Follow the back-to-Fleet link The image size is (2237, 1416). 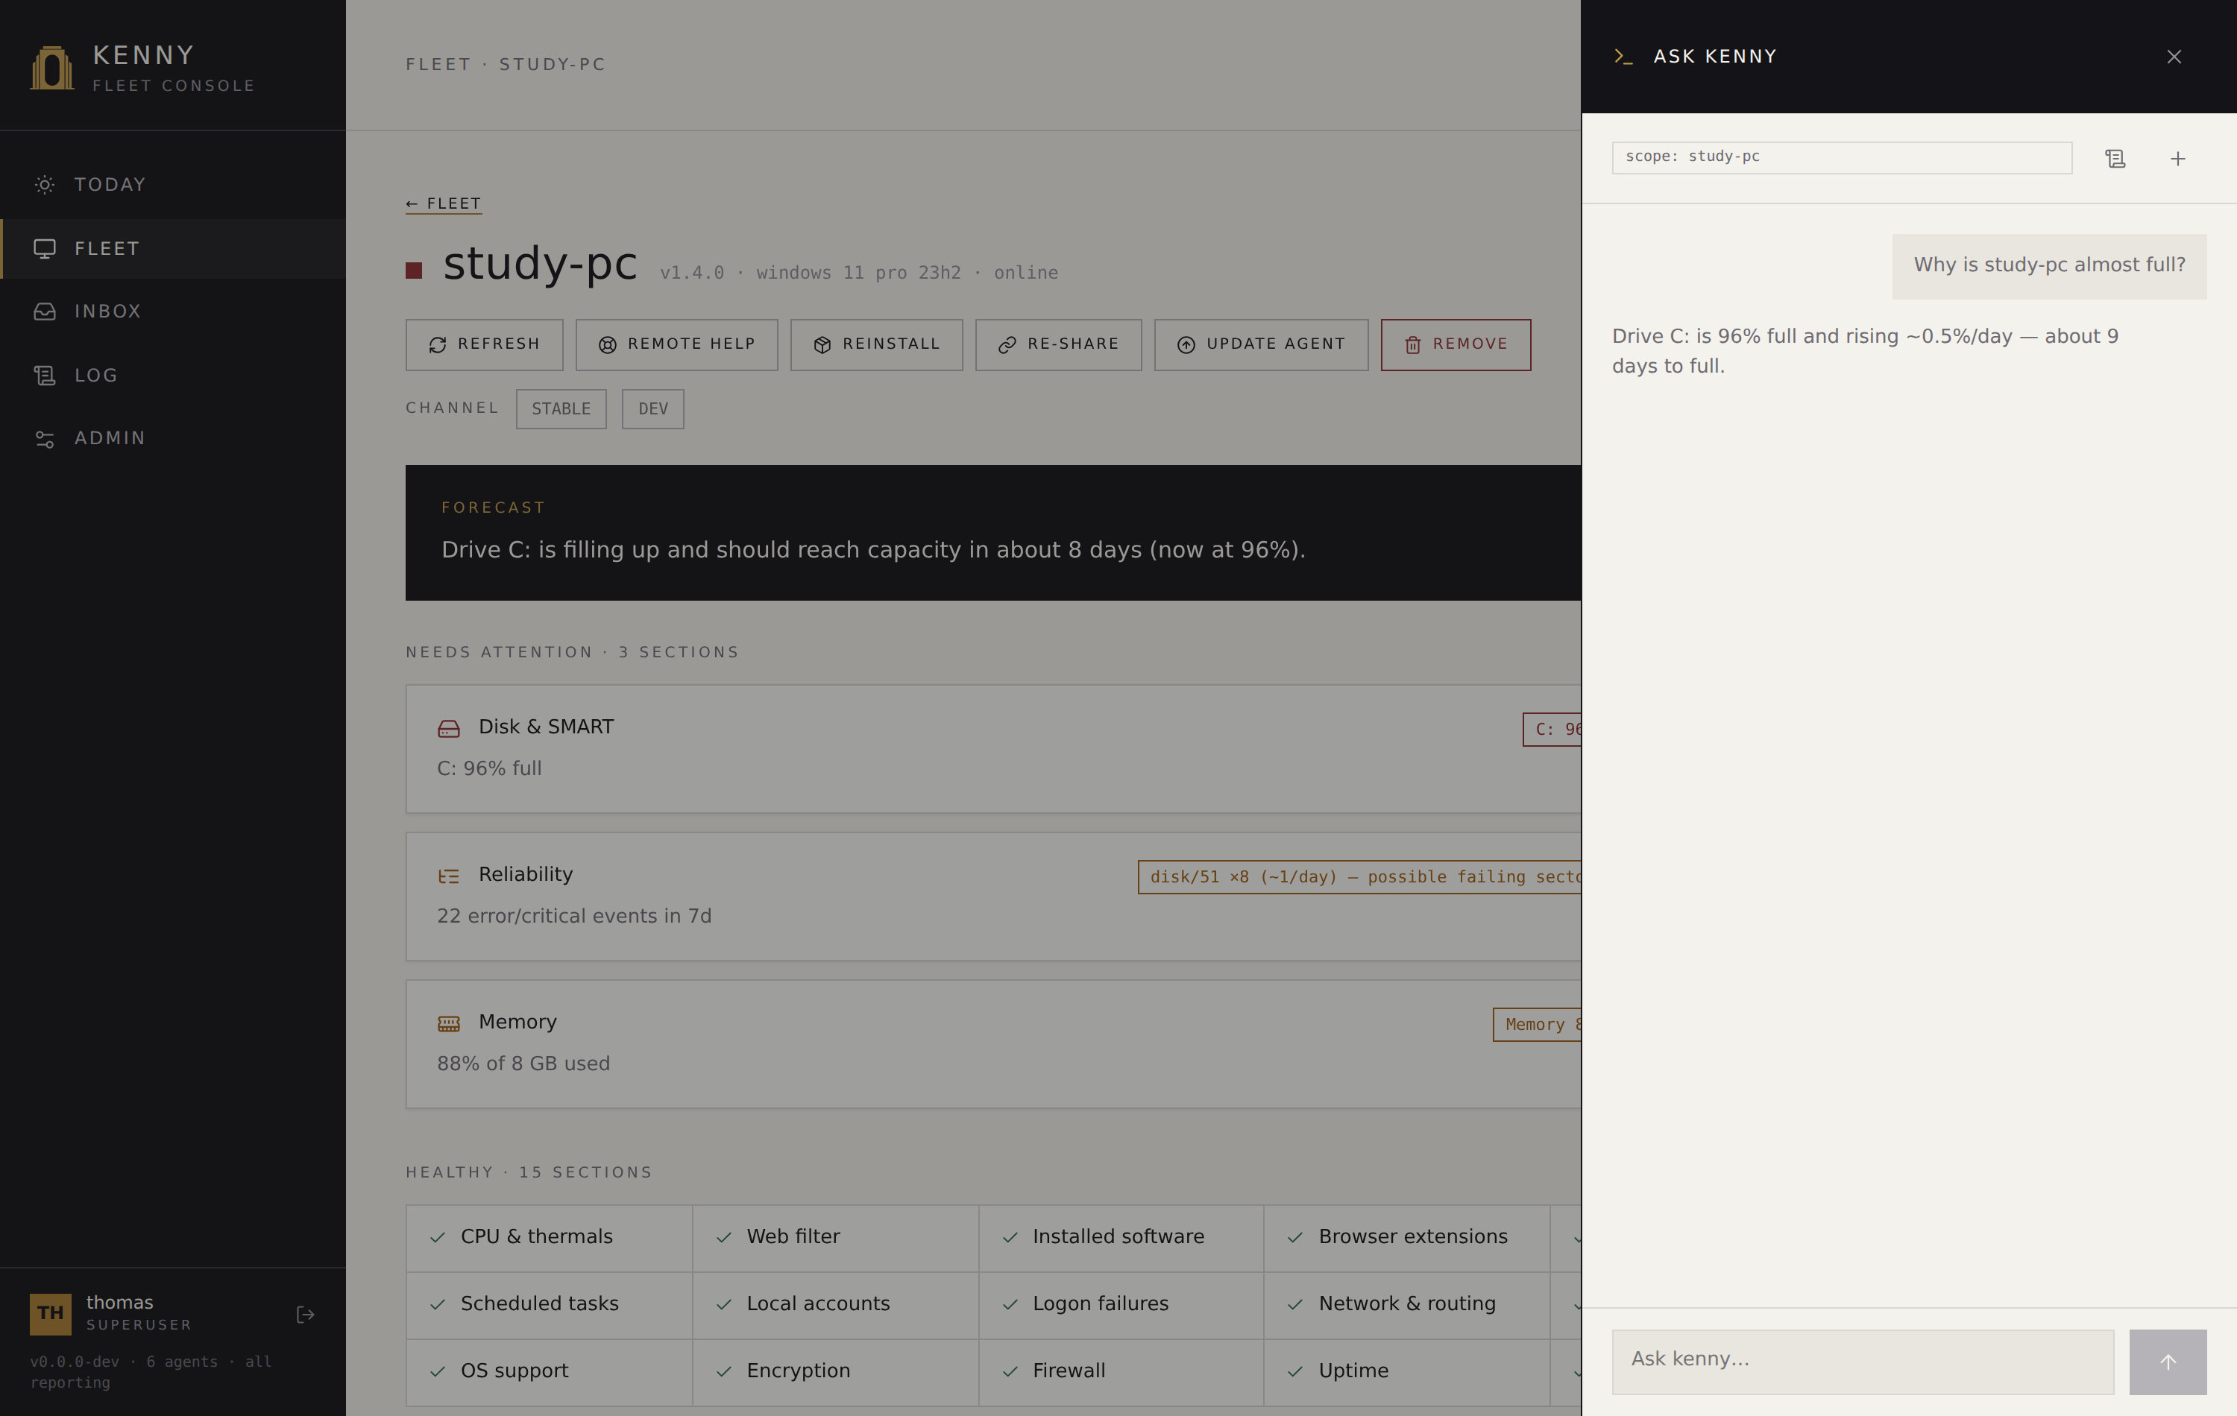pos(443,203)
